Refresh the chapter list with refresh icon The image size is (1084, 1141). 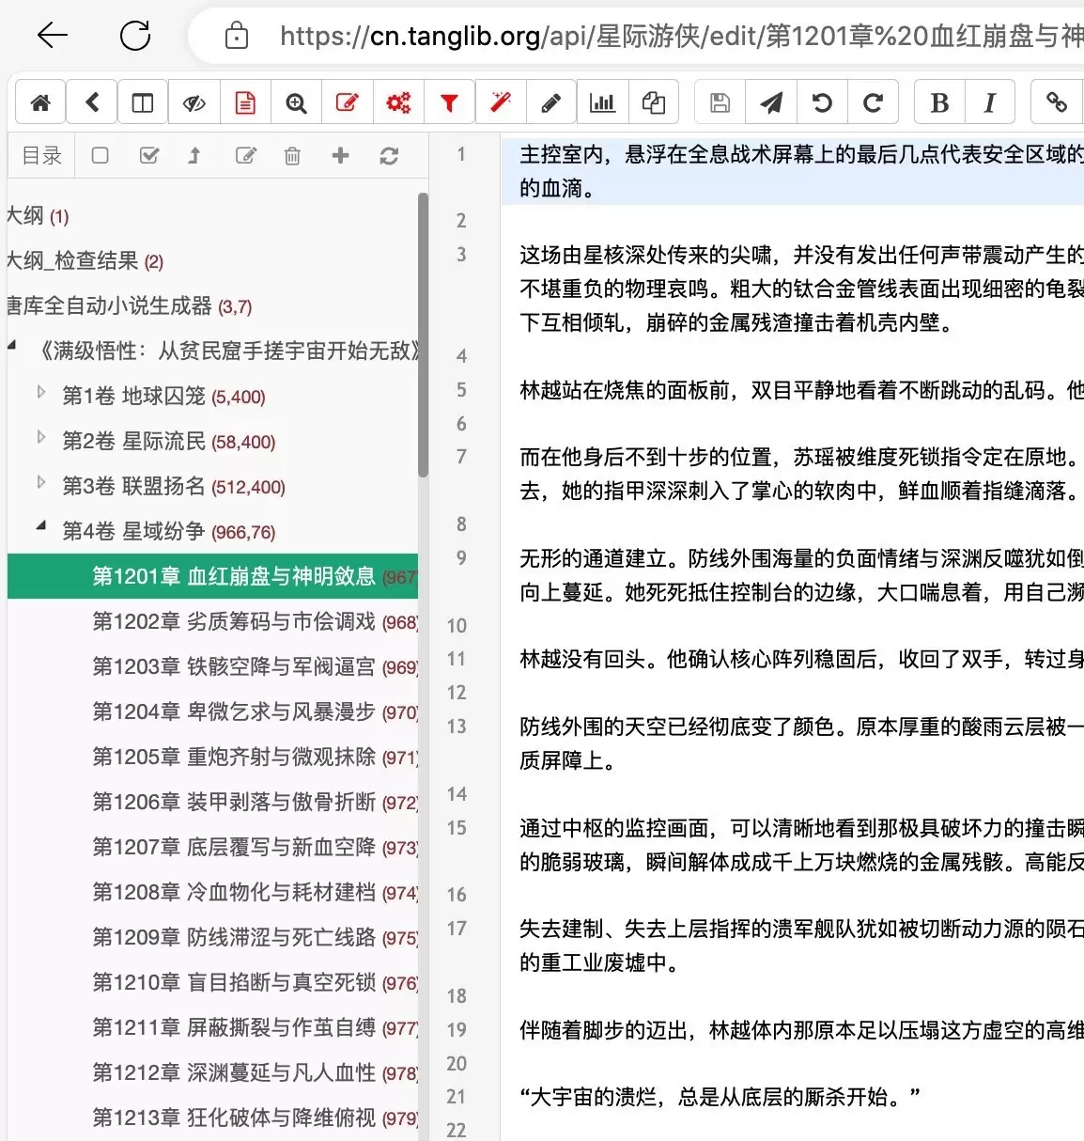[389, 156]
